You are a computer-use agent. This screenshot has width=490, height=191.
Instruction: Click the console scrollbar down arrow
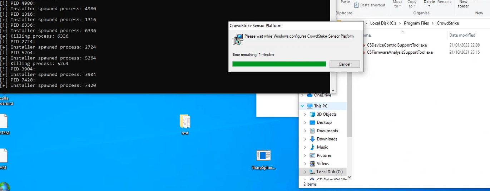[x=333, y=91]
